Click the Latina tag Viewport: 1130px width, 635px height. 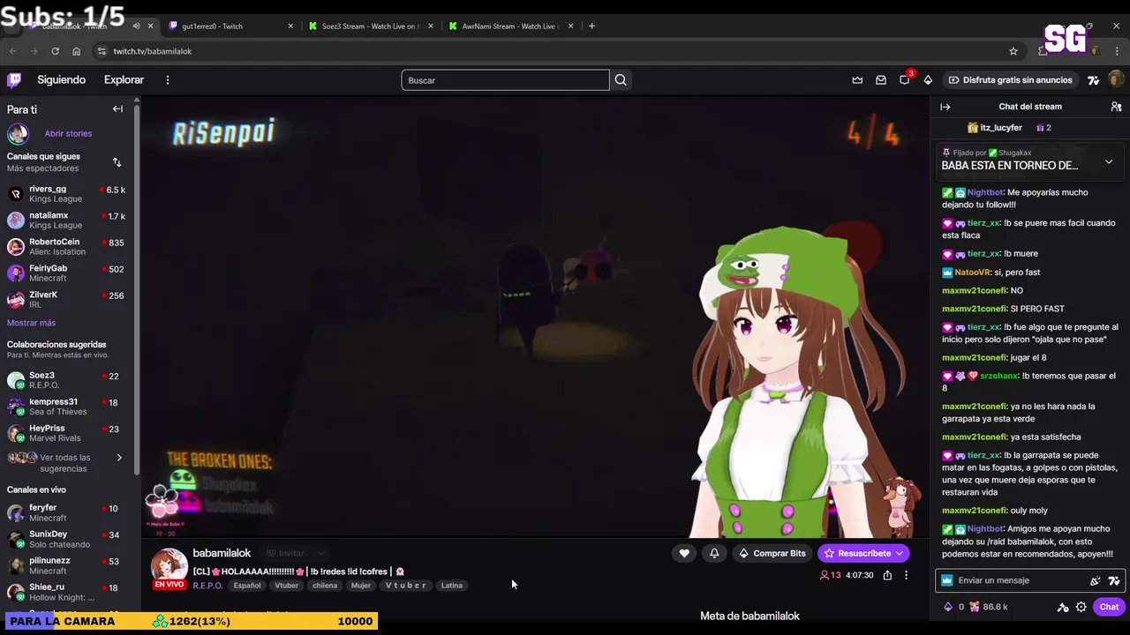click(452, 586)
